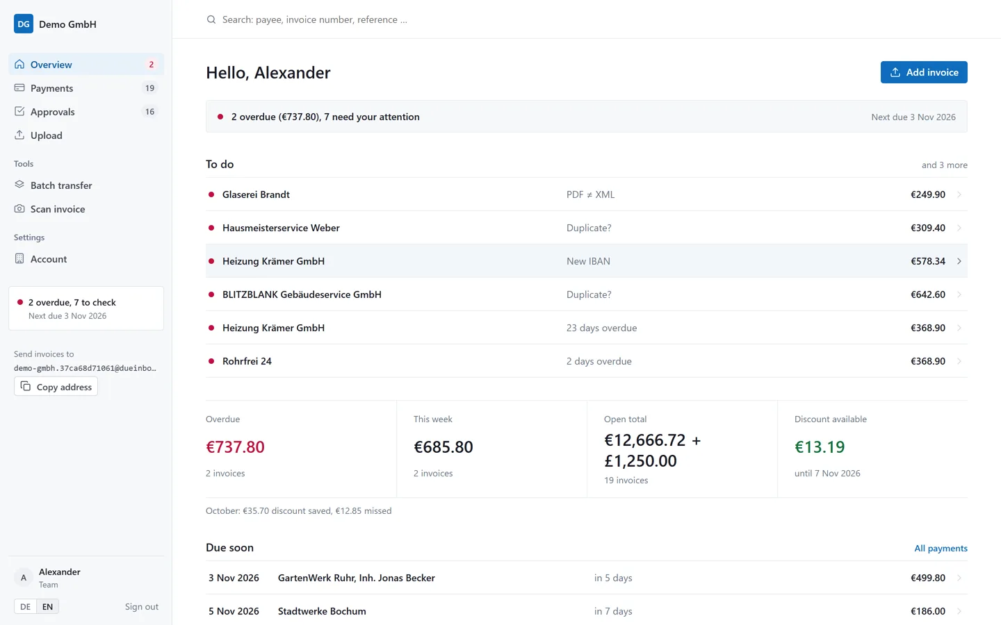1001x625 pixels.
Task: Click the €499.80 amount
Action: (x=928, y=578)
